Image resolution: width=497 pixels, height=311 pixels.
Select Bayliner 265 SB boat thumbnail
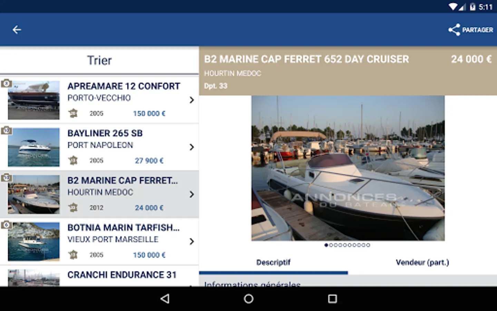coord(34,147)
